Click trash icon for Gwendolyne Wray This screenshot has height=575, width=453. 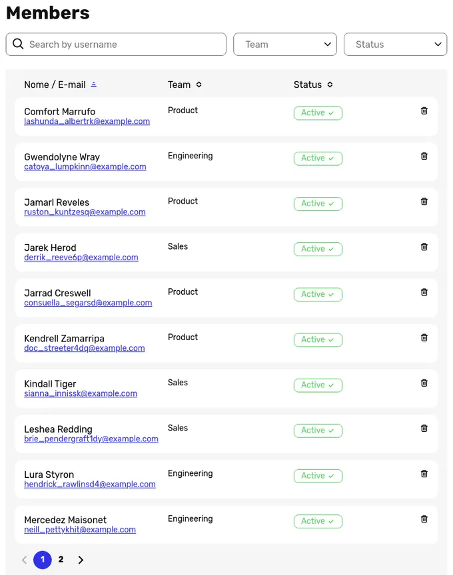coord(424,156)
